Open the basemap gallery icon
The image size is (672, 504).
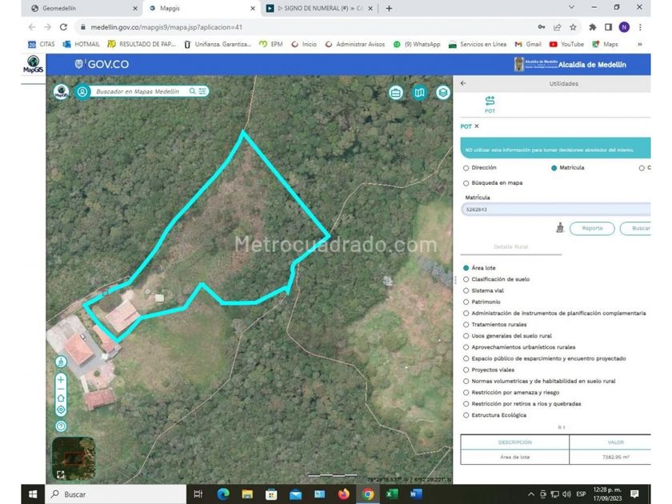(419, 93)
